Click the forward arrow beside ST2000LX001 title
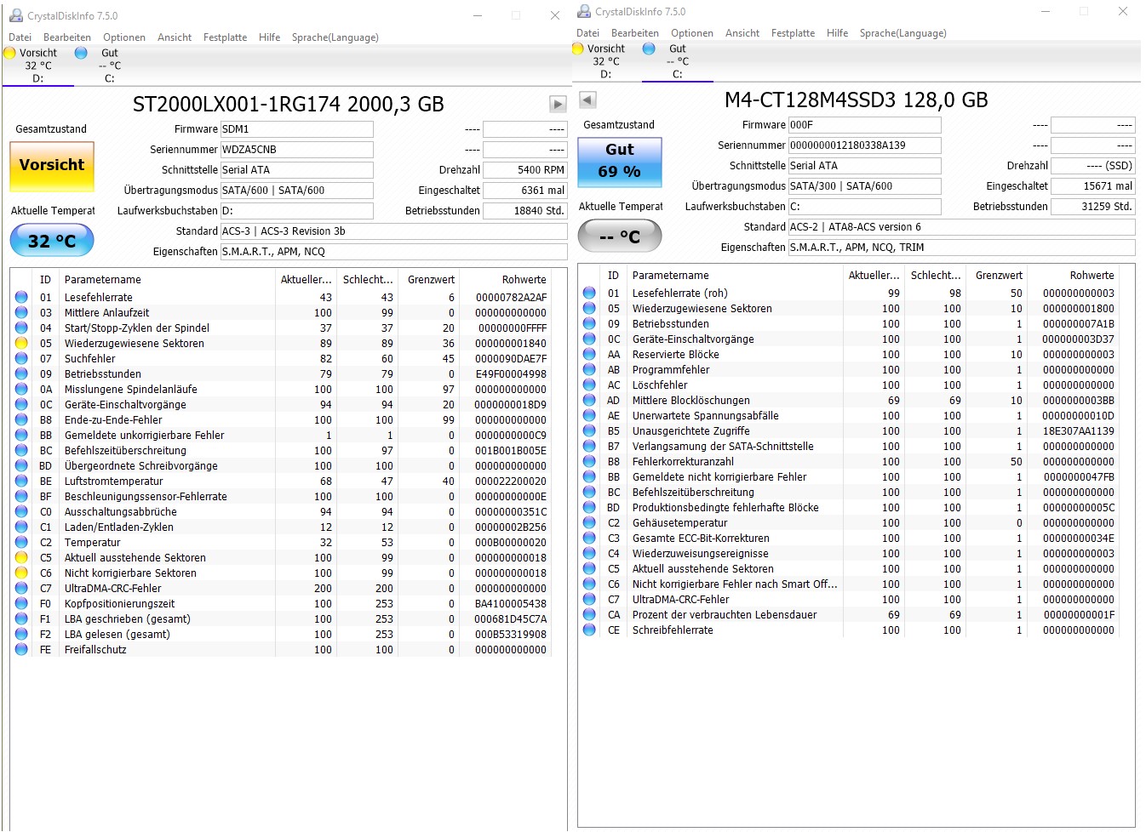1146x832 pixels. (558, 104)
